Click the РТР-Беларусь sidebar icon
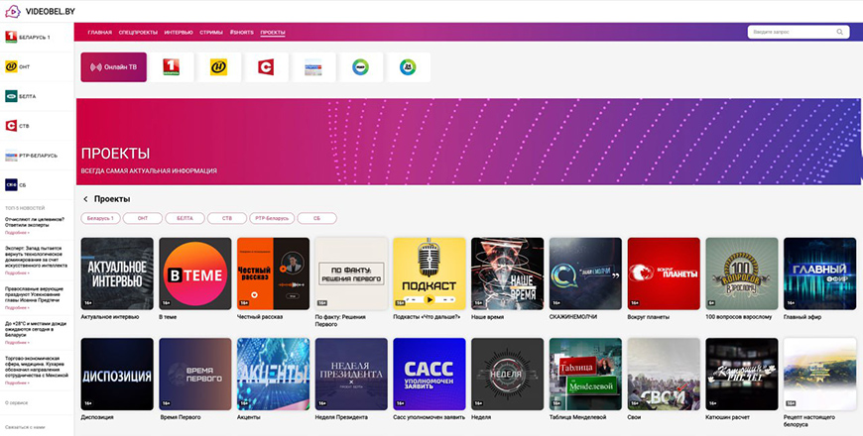863x436 pixels. pos(12,156)
